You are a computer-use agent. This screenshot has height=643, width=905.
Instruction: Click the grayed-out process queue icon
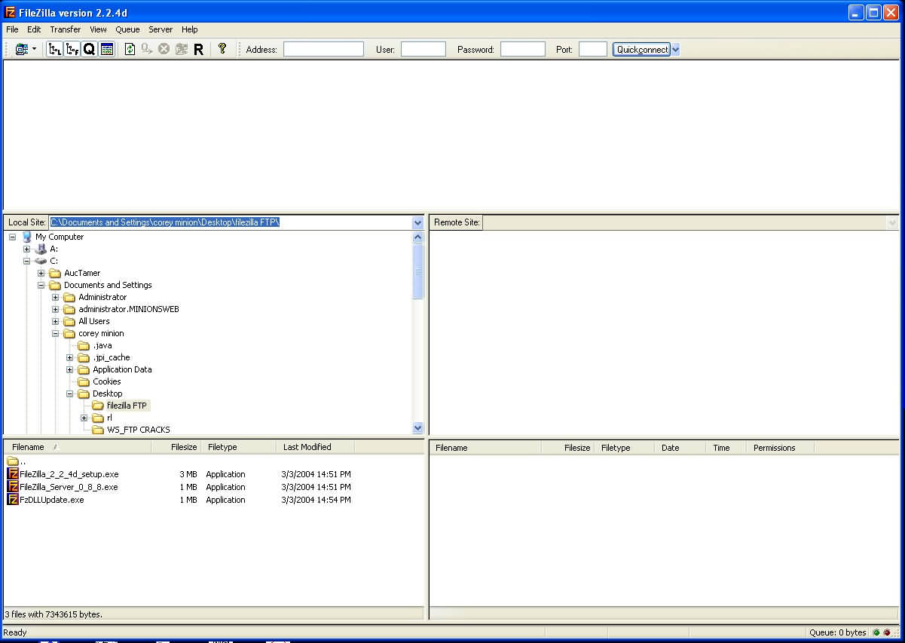tap(147, 49)
